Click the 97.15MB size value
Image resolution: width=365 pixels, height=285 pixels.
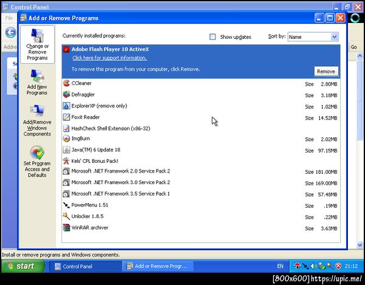tap(327, 151)
